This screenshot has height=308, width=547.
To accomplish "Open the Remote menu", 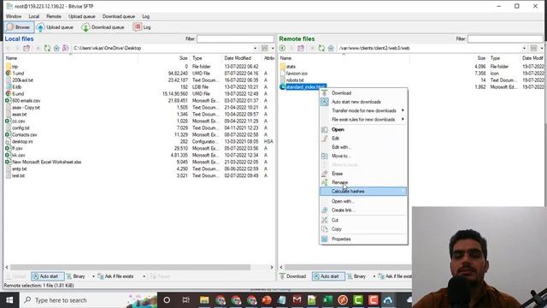I will tap(54, 16).
